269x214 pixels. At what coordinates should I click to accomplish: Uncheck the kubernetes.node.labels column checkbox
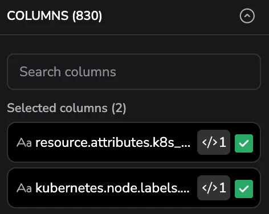tap(244, 189)
